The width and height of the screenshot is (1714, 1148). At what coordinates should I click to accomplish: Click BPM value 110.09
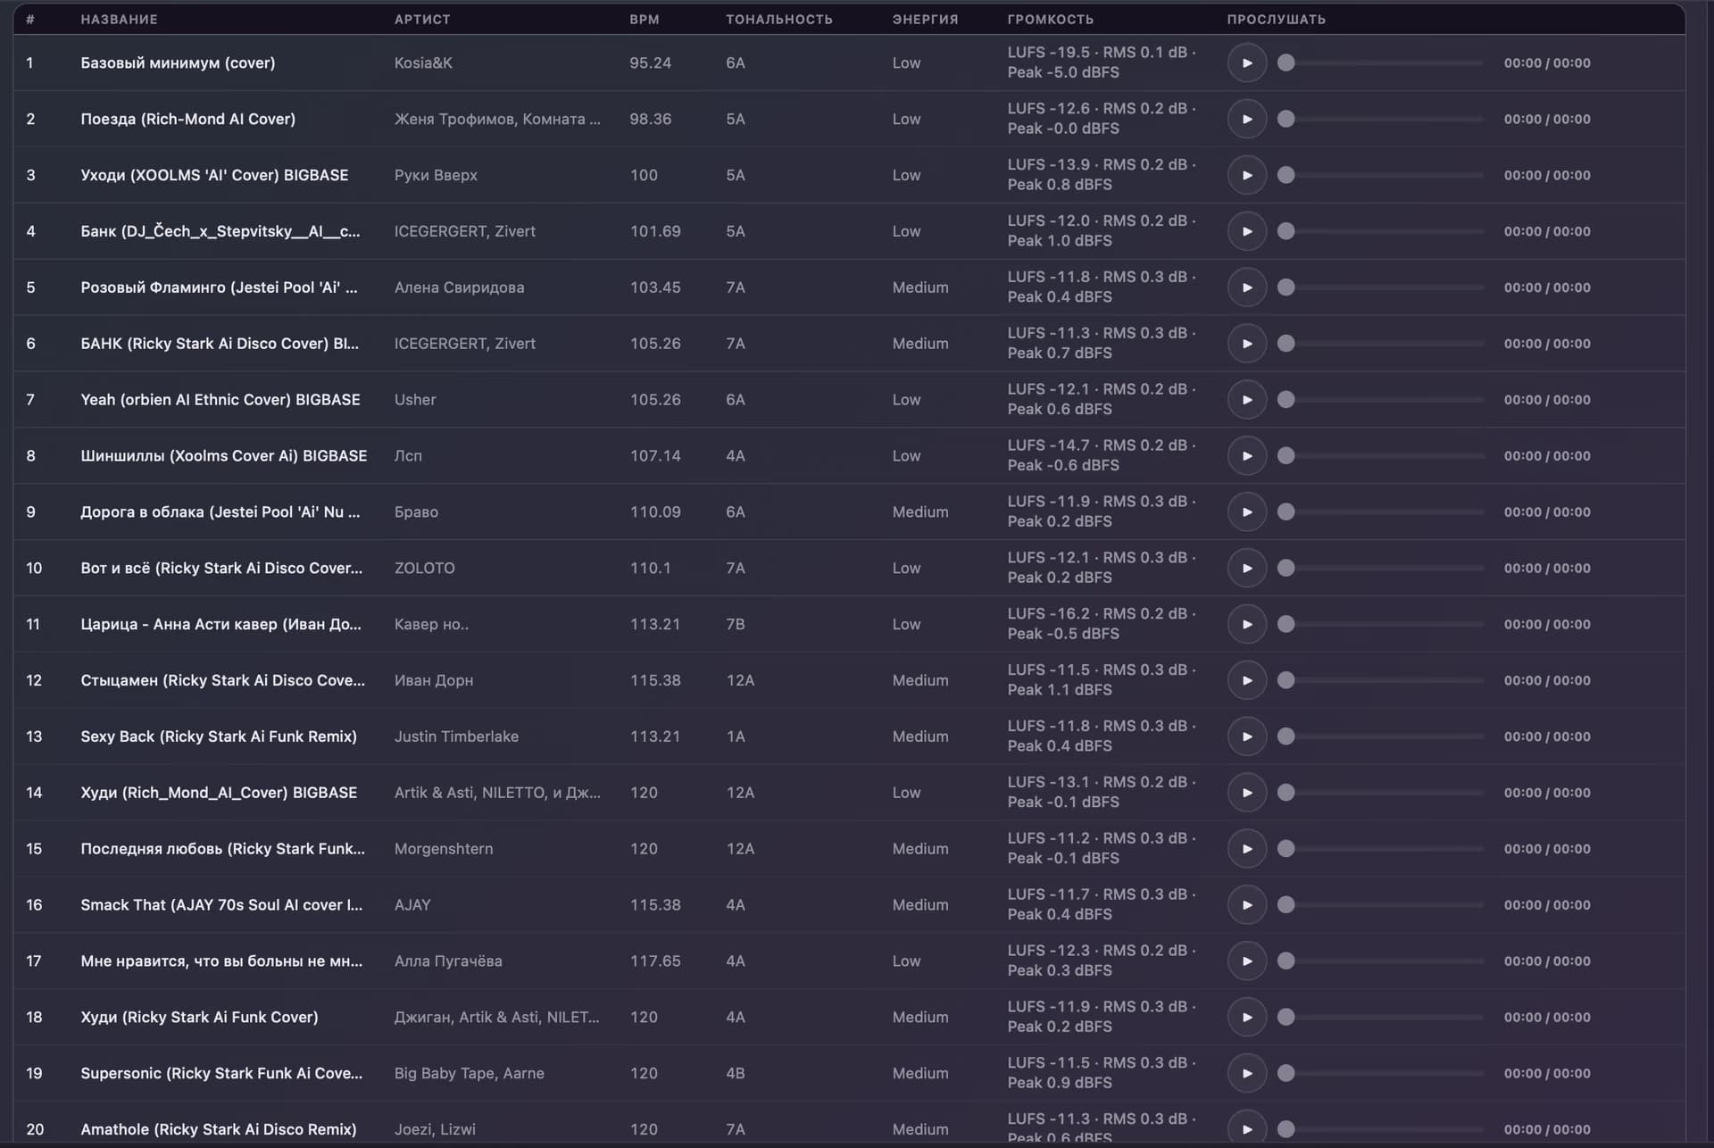tap(655, 512)
